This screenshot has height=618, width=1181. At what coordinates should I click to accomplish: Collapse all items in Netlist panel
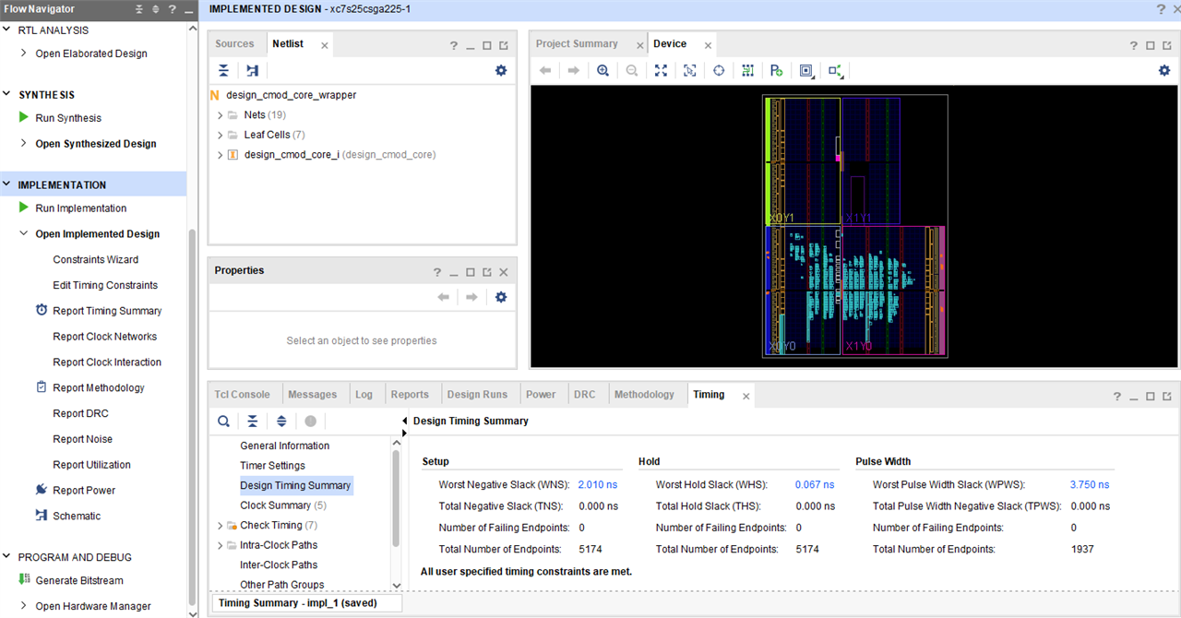(x=223, y=70)
